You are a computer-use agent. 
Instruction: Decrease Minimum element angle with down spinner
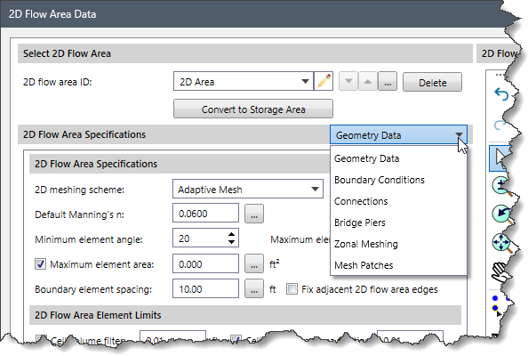point(231,242)
